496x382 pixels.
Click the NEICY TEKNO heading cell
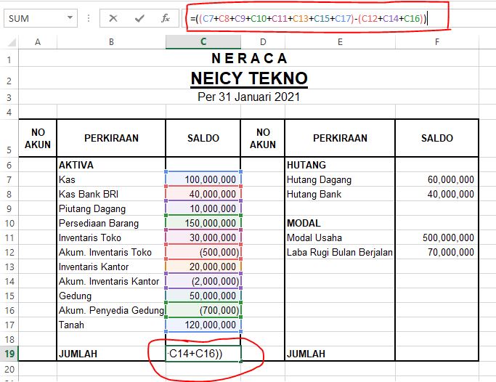click(249, 78)
